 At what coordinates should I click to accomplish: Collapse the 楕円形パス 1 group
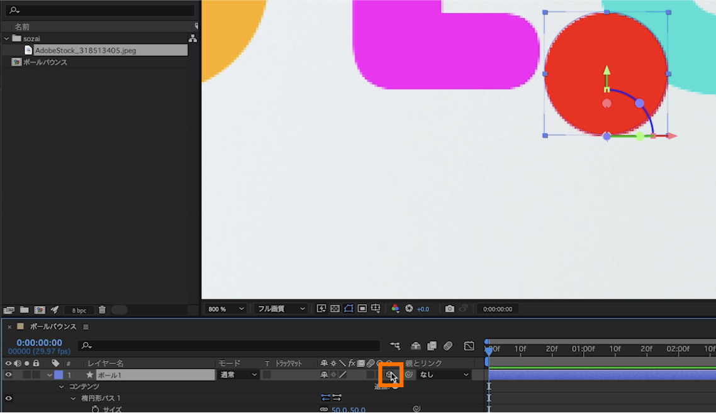(x=73, y=399)
